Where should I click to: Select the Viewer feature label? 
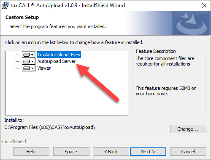coord(44,68)
